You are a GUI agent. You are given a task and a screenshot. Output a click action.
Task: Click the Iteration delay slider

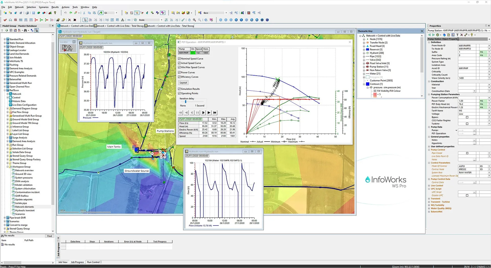click(185, 102)
